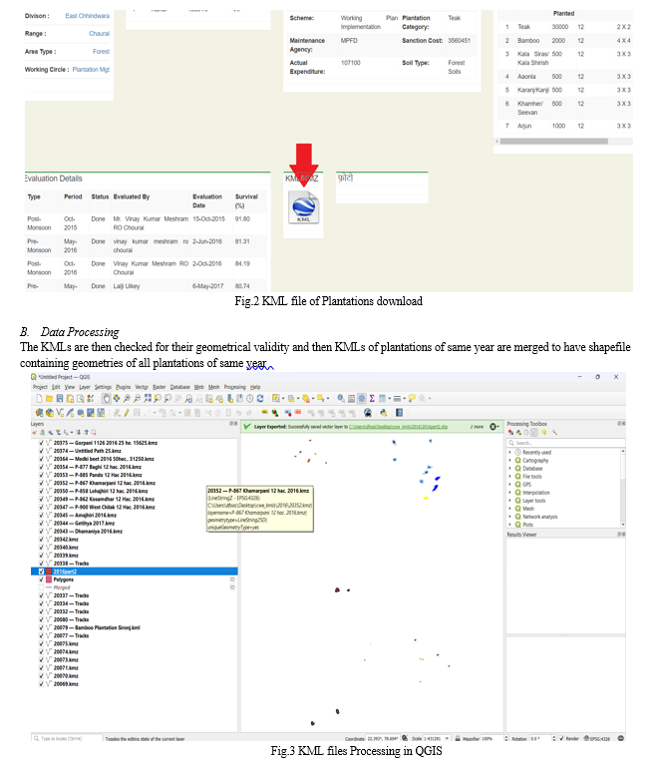This screenshot has width=655, height=766.
Task: Open the Raster menu
Action: click(x=160, y=387)
